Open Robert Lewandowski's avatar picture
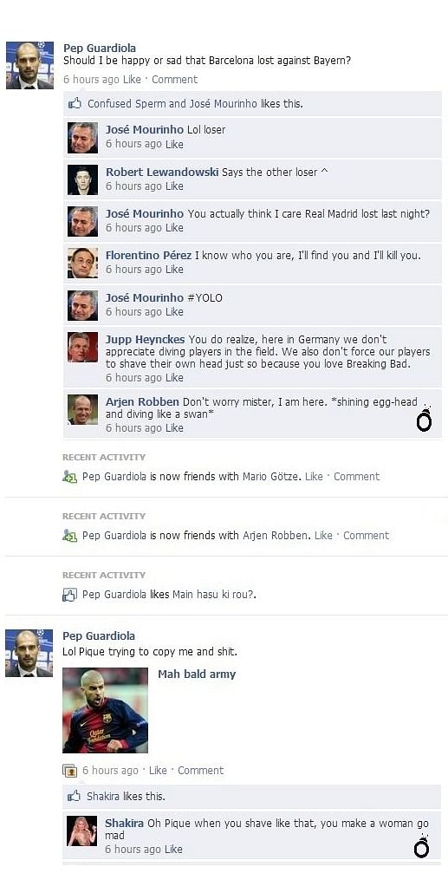The height and width of the screenshot is (873, 448). pos(83,179)
